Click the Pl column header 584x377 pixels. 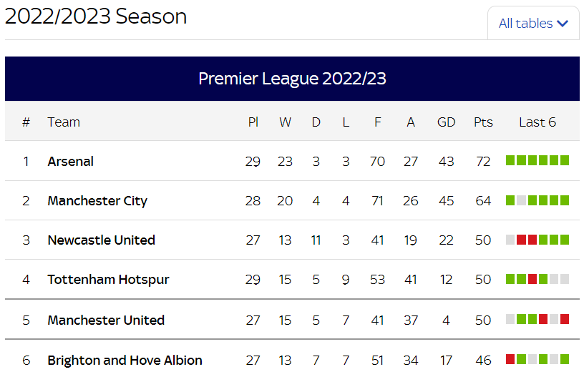253,122
